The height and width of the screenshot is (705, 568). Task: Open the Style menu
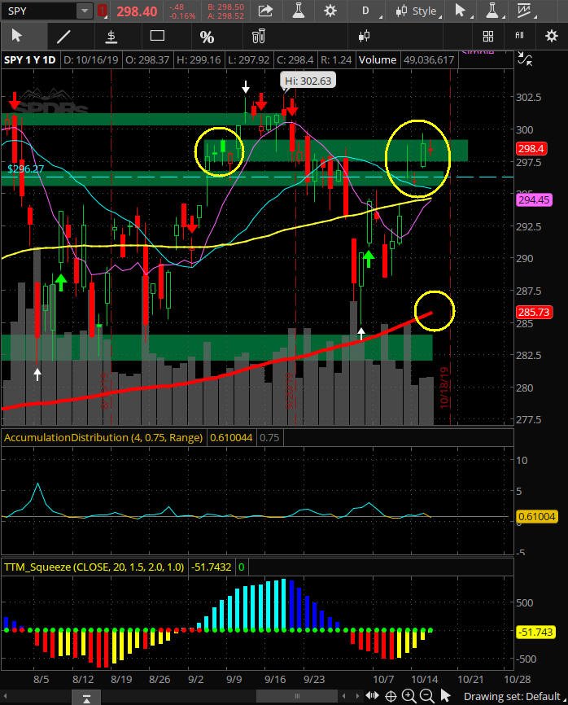click(418, 11)
